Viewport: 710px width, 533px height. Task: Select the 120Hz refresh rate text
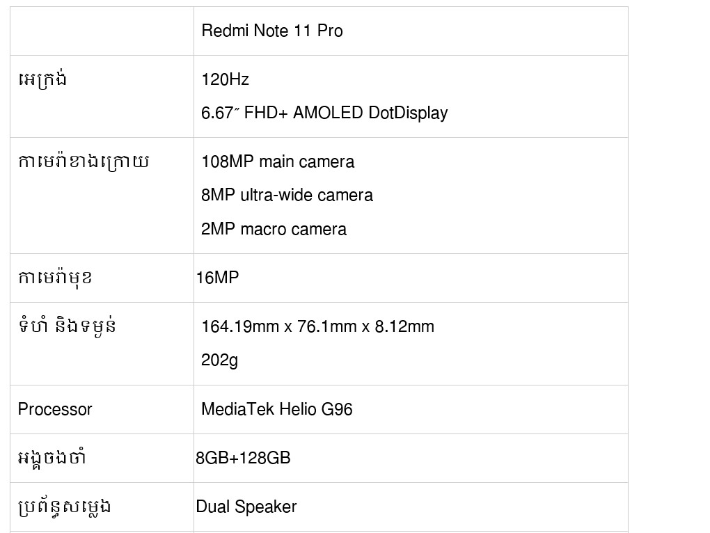(225, 79)
